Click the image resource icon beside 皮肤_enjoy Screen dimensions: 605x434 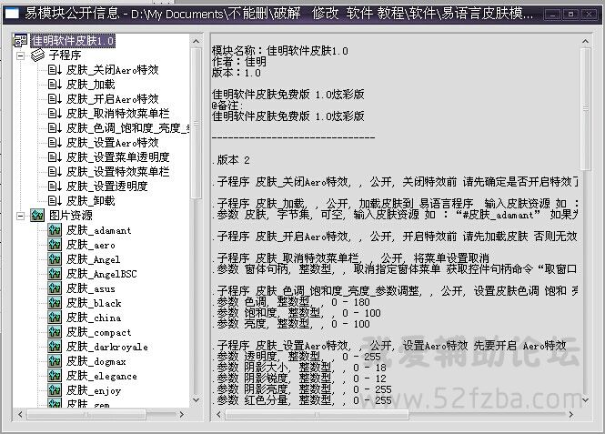point(55,390)
